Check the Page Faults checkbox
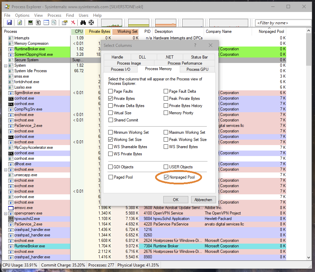 pyautogui.click(x=110, y=91)
